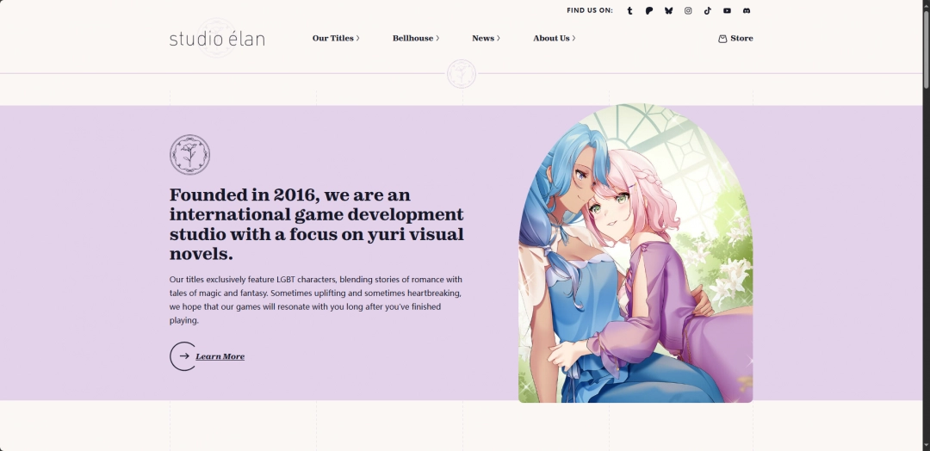The width and height of the screenshot is (930, 451).
Task: Click the page's vertical scrollbar thumb
Action: click(x=926, y=43)
